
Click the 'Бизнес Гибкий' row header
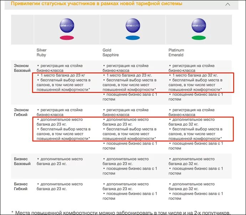pyautogui.click(x=21, y=186)
